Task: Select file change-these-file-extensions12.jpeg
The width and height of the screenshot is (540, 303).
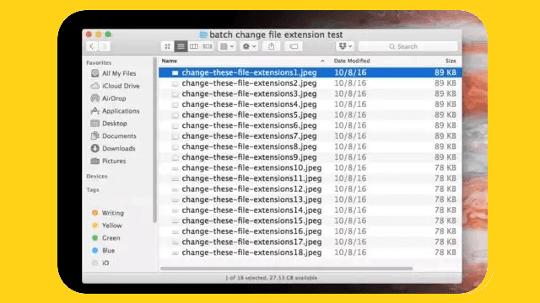Action: coord(310,189)
